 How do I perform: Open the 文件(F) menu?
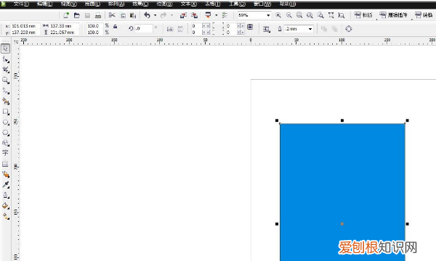pyautogui.click(x=21, y=4)
